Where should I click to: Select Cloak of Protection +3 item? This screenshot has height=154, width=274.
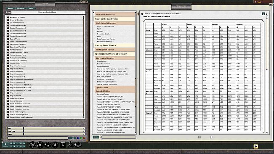tap(45, 31)
